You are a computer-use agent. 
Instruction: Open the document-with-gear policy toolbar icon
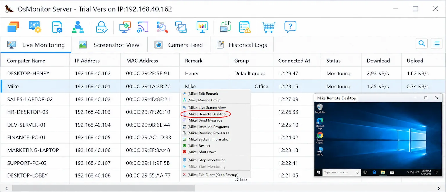(x=57, y=27)
